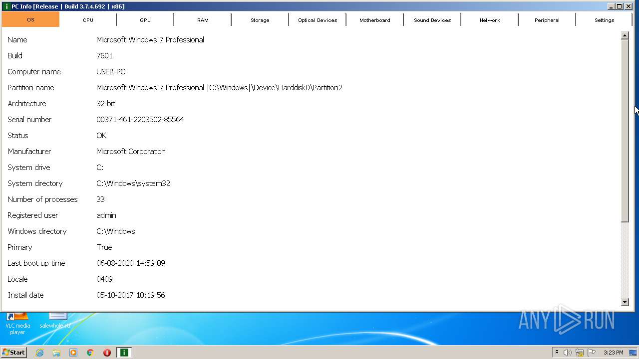The height and width of the screenshot is (359, 639).
Task: Open the Settings tab
Action: [604, 20]
